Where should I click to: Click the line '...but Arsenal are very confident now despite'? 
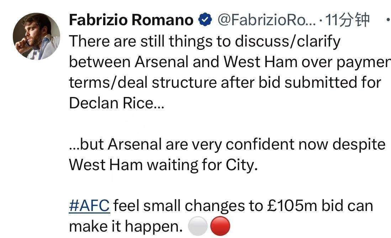[227, 144]
